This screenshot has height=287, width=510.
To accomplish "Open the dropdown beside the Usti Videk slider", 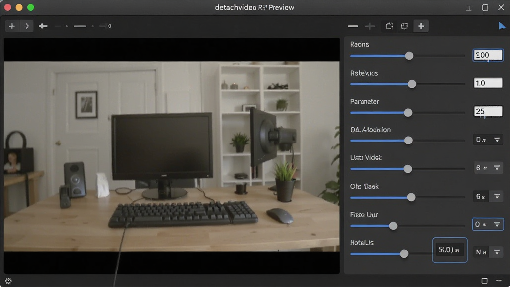I will [x=488, y=168].
